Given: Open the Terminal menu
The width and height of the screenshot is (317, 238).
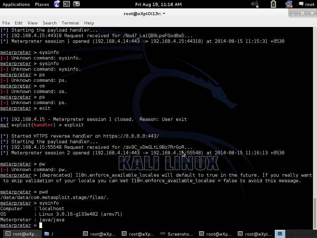Looking at the screenshot, I should (70, 23).
